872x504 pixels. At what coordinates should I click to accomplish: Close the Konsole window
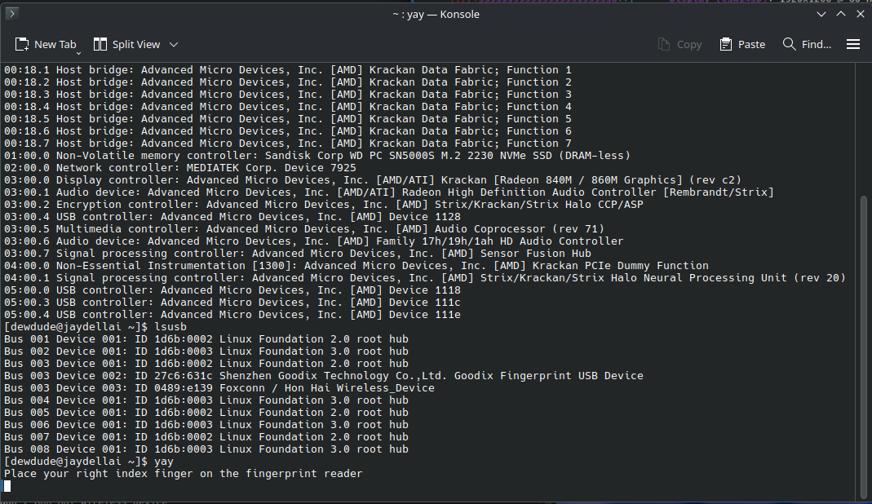[861, 14]
